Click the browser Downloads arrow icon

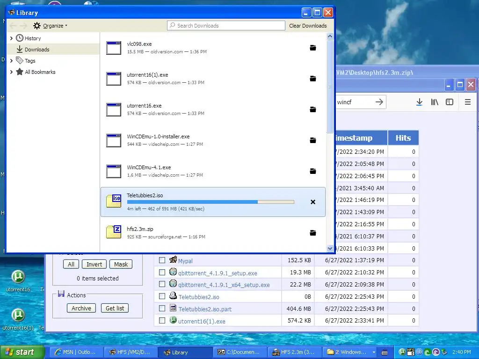point(420,102)
